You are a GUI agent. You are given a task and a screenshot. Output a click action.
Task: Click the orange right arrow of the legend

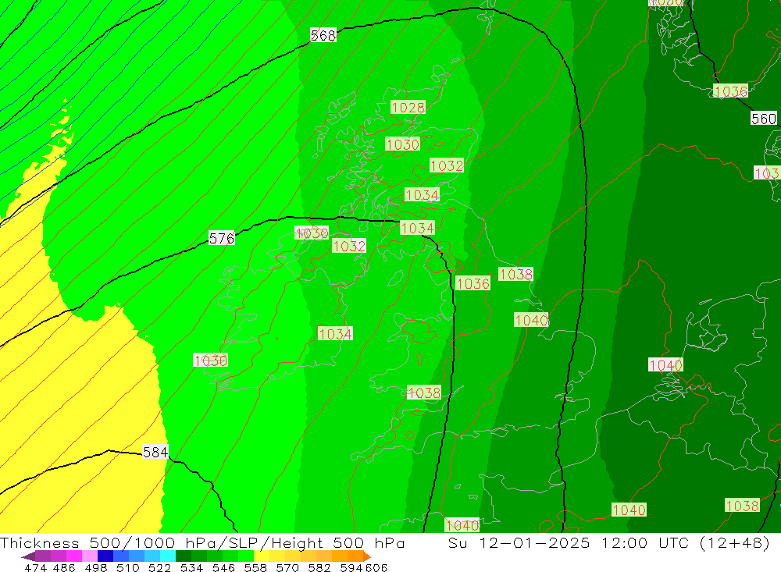(x=368, y=556)
